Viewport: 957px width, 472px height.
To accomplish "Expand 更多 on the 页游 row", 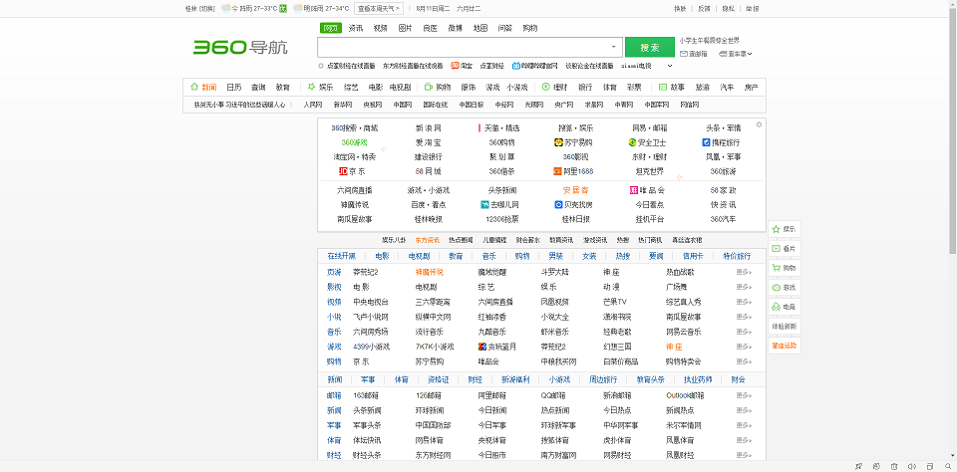I will point(744,272).
